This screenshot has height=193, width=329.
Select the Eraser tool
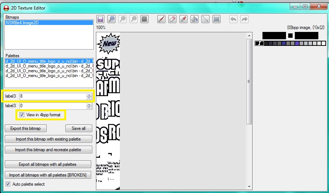[x=172, y=19]
